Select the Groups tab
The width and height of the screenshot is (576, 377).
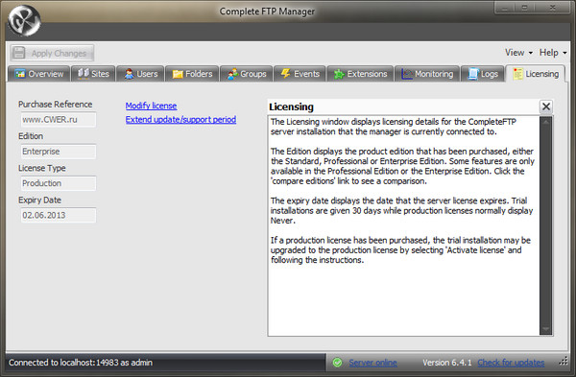(246, 74)
